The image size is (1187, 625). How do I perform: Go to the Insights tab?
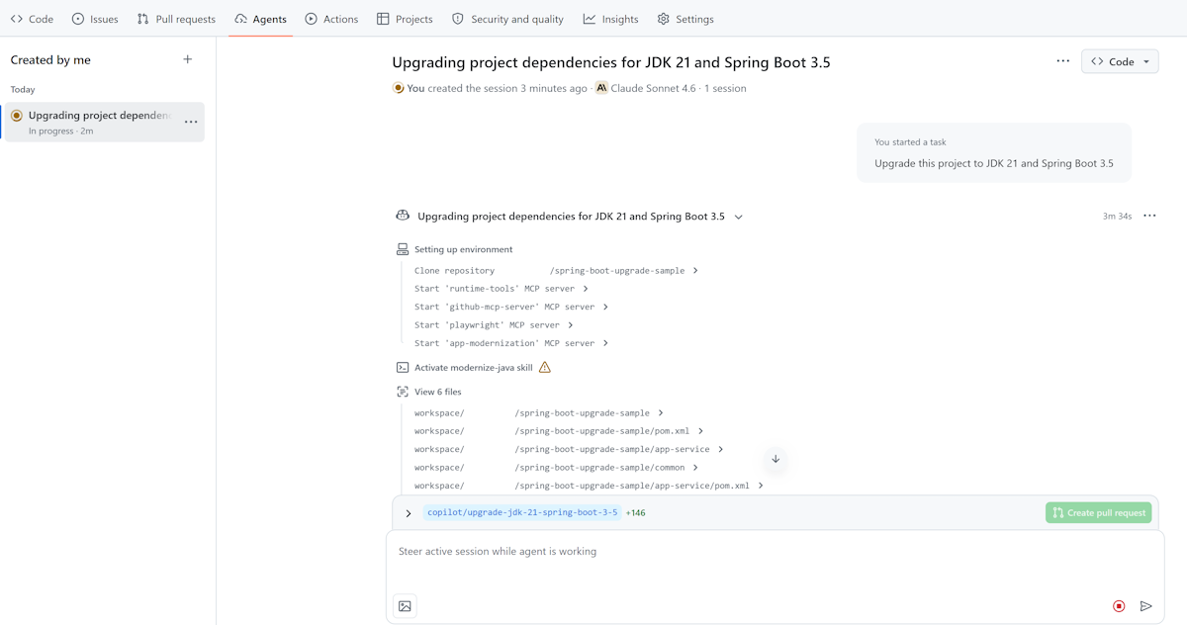click(x=610, y=19)
